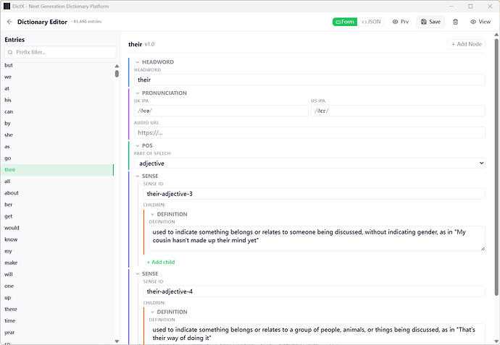500x345 pixels.
Task: Click the Add Node button
Action: coord(466,44)
